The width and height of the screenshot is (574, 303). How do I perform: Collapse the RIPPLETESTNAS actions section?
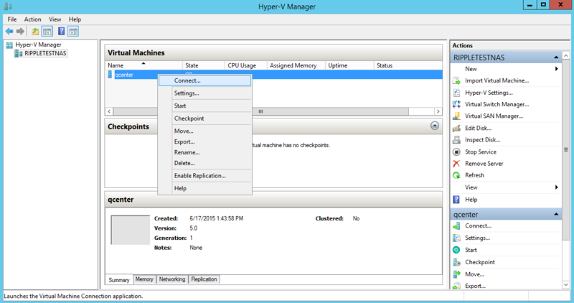click(x=556, y=57)
